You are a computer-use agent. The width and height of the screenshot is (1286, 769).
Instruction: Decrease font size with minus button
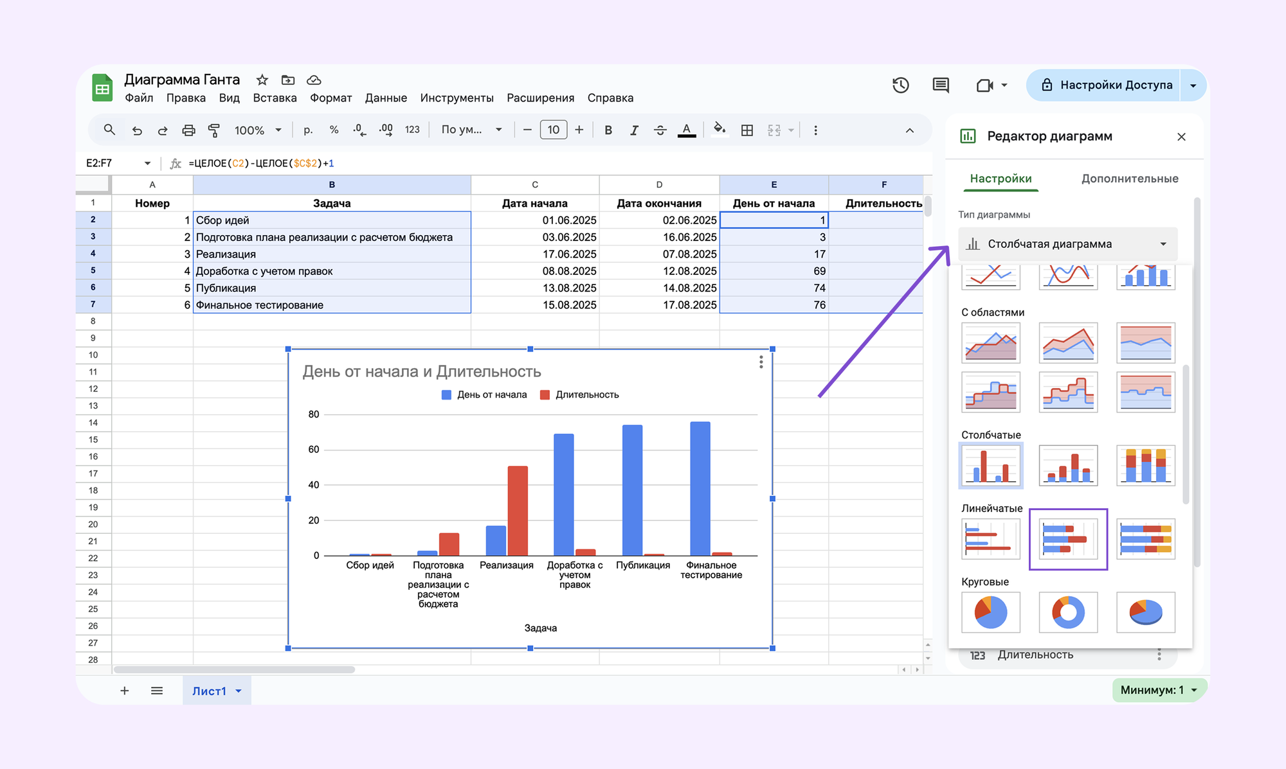coord(527,130)
